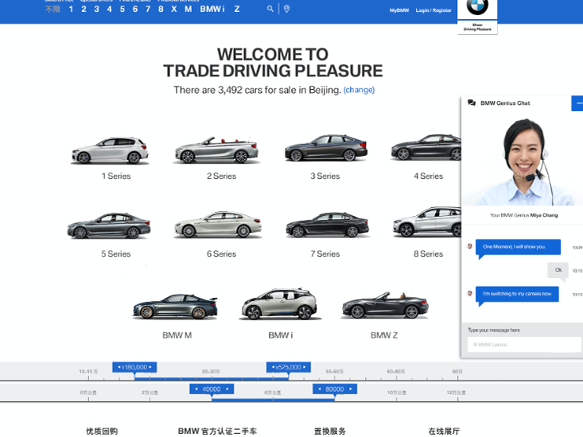Click the 10-15万 price scale label

pyautogui.click(x=88, y=371)
